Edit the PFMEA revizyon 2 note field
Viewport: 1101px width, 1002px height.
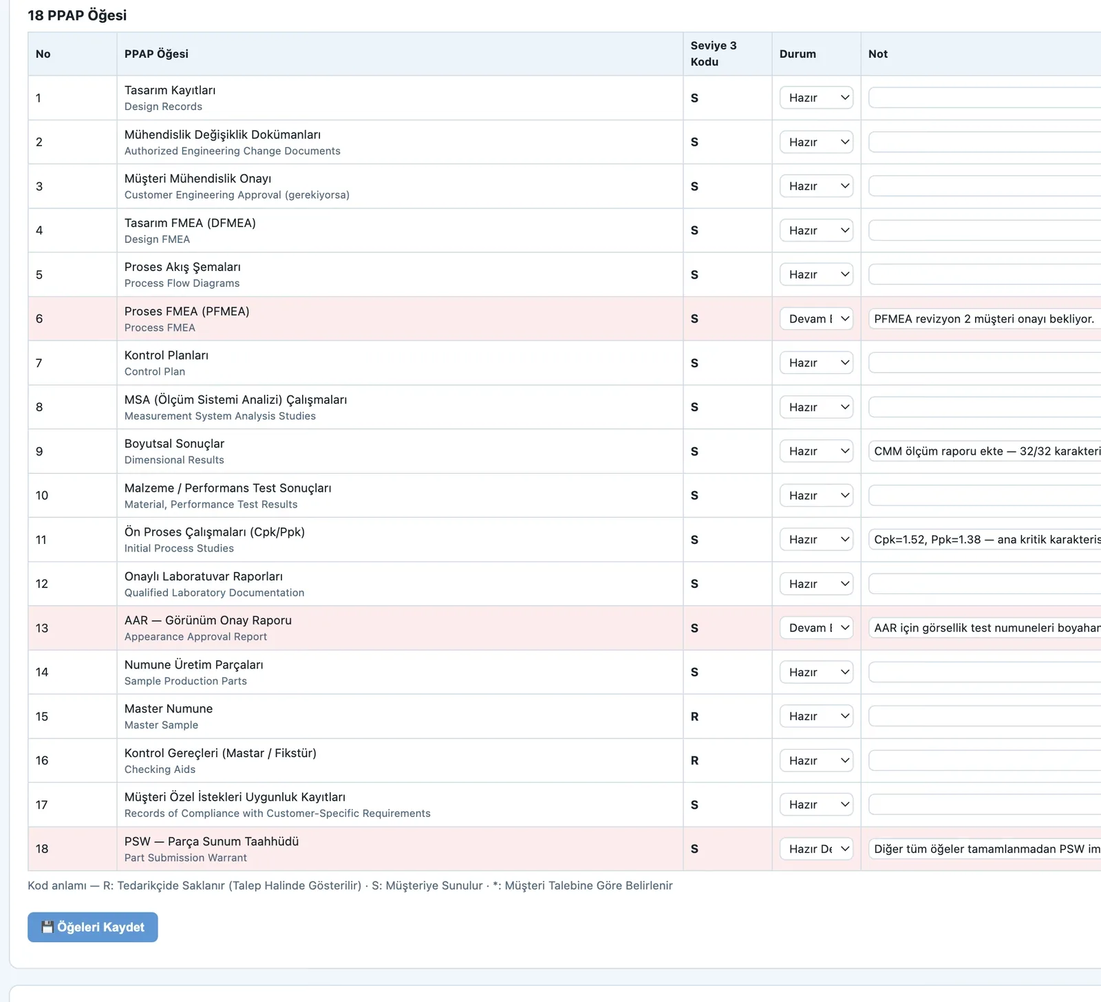[x=985, y=318]
